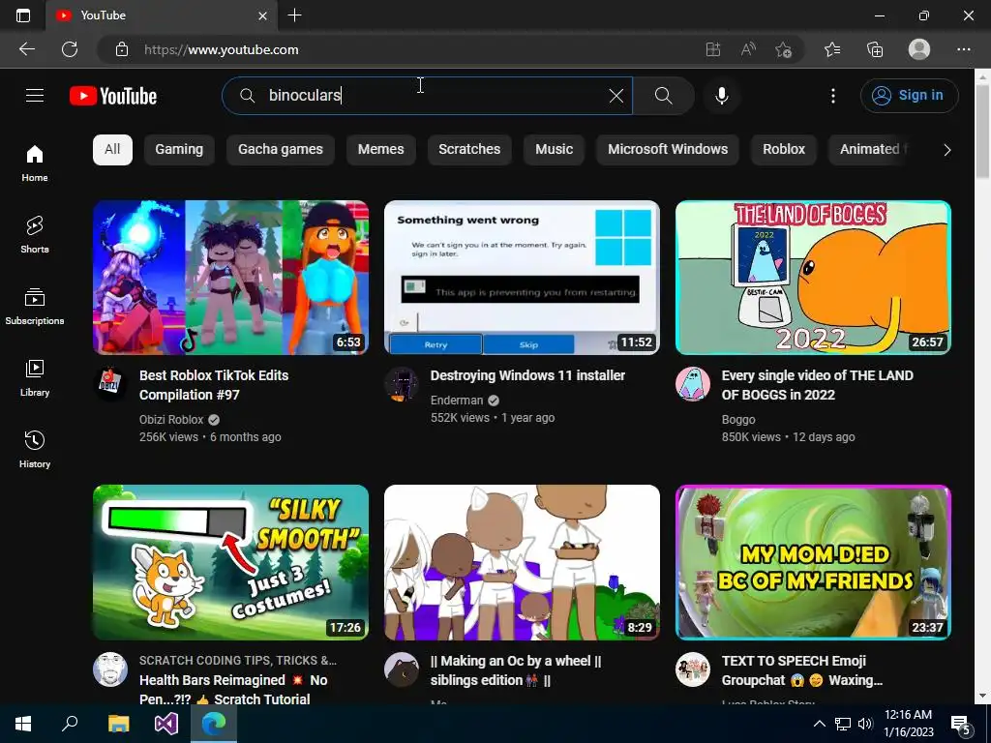Viewport: 991px width, 743px height.
Task: Open History in the sidebar
Action: [35, 449]
